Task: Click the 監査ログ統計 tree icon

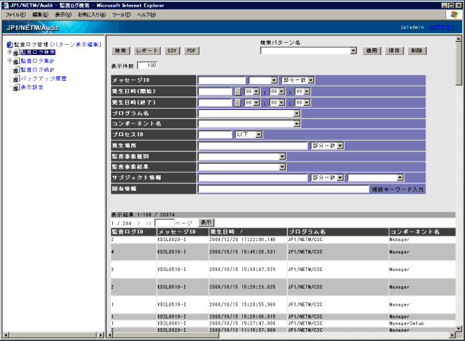Action: [x=16, y=70]
